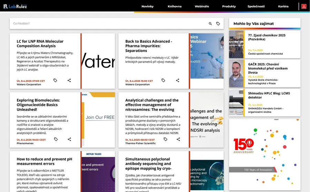The height and width of the screenshot is (192, 310).
Task: Click tag icon on nitrosamines webinar card
Action: [x=165, y=139]
